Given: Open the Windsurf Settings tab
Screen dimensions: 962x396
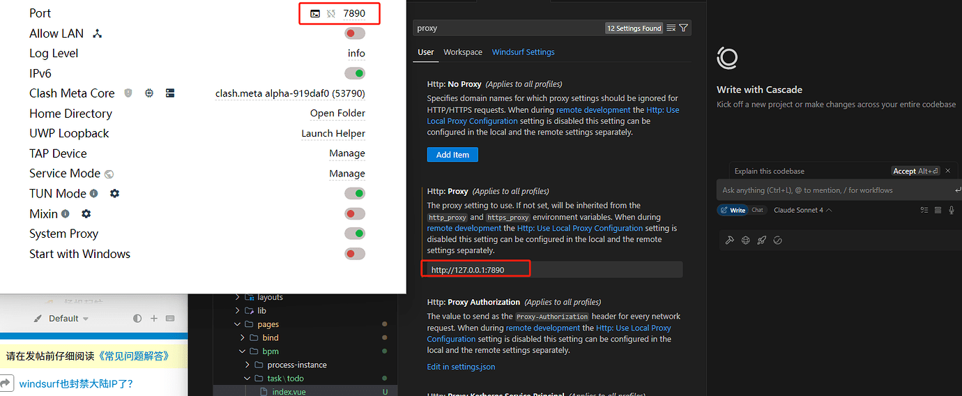Looking at the screenshot, I should pos(524,52).
